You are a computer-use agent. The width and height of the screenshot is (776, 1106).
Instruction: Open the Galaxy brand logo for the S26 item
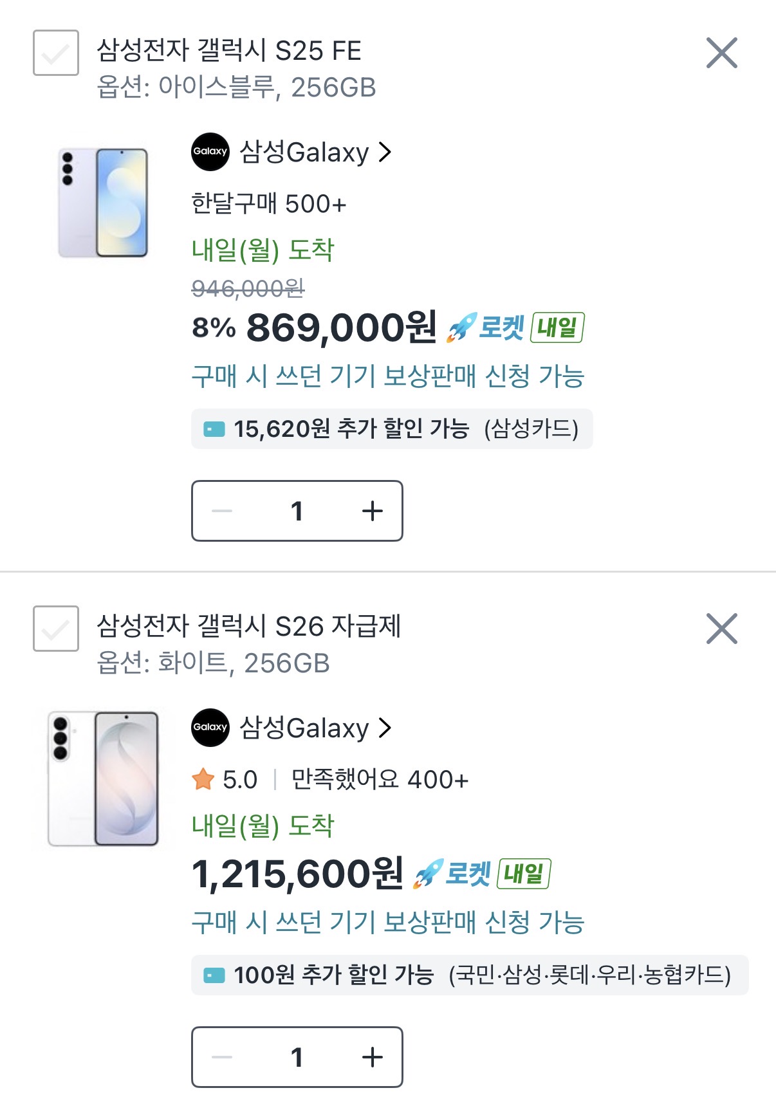click(x=210, y=728)
